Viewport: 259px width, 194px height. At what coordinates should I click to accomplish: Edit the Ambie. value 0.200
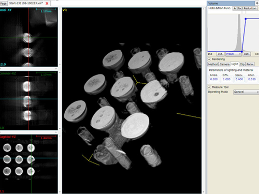click(x=214, y=79)
